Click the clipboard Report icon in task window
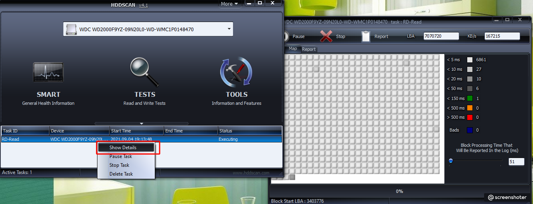Image resolution: width=533 pixels, height=204 pixels. coord(365,36)
